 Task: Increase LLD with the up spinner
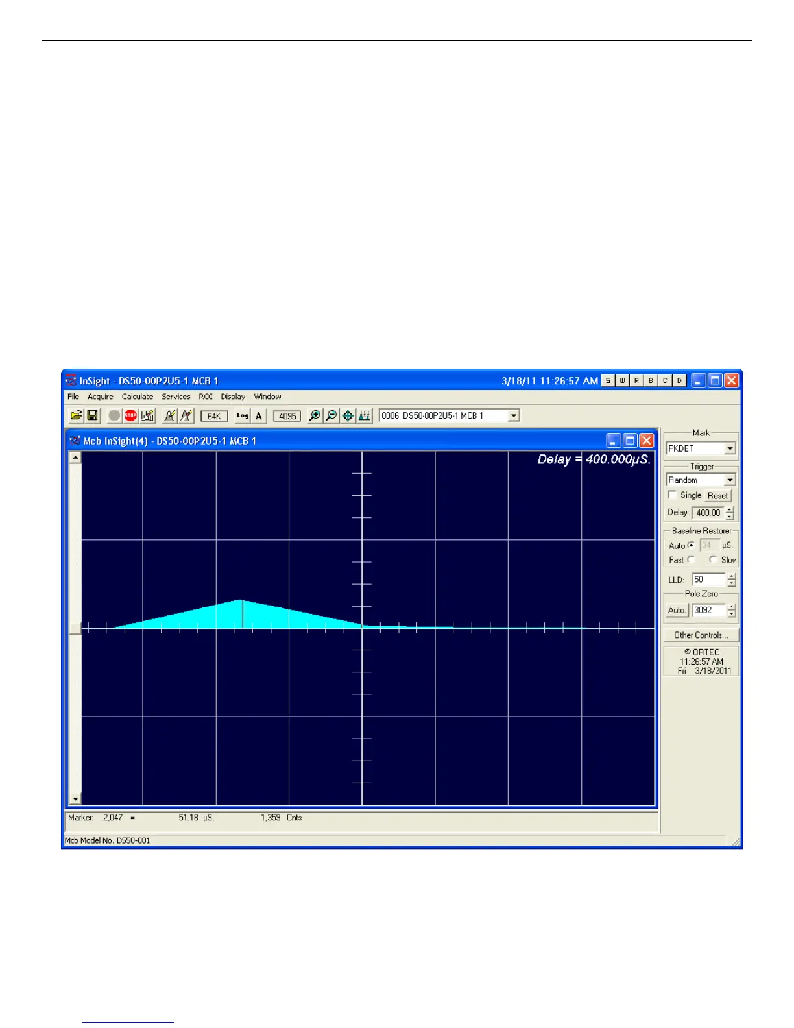(x=732, y=576)
